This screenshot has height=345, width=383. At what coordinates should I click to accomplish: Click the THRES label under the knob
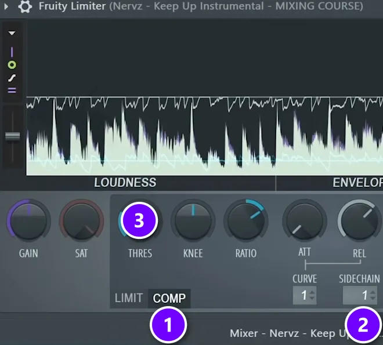140,253
